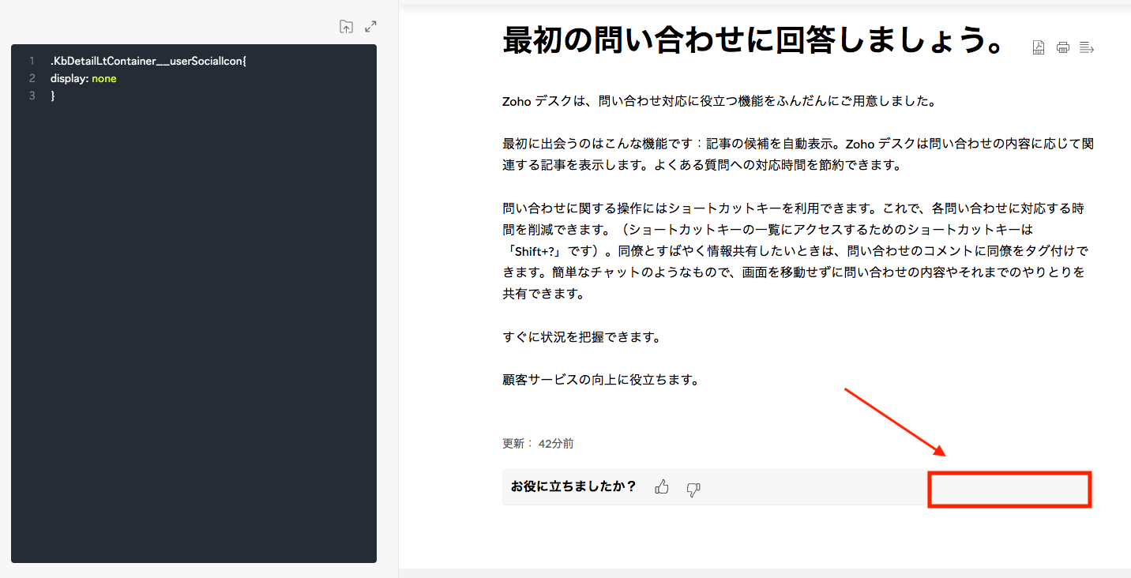Click the paragraph starting with すぐに状況を把握できます
This screenshot has width=1131, height=578.
pyautogui.click(x=581, y=337)
